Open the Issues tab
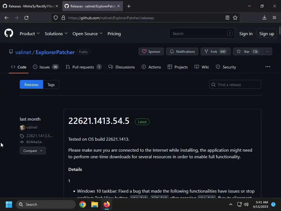This screenshot has width=281, height=211. (x=46, y=67)
